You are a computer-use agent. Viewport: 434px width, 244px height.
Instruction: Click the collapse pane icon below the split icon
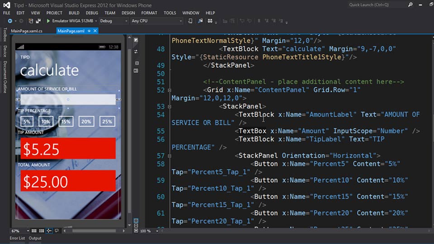pyautogui.click(x=136, y=71)
